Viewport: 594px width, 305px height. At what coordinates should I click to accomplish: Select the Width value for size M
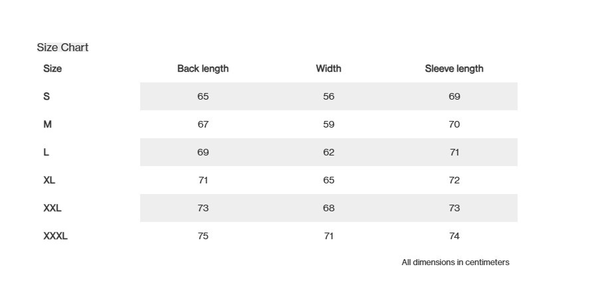328,124
